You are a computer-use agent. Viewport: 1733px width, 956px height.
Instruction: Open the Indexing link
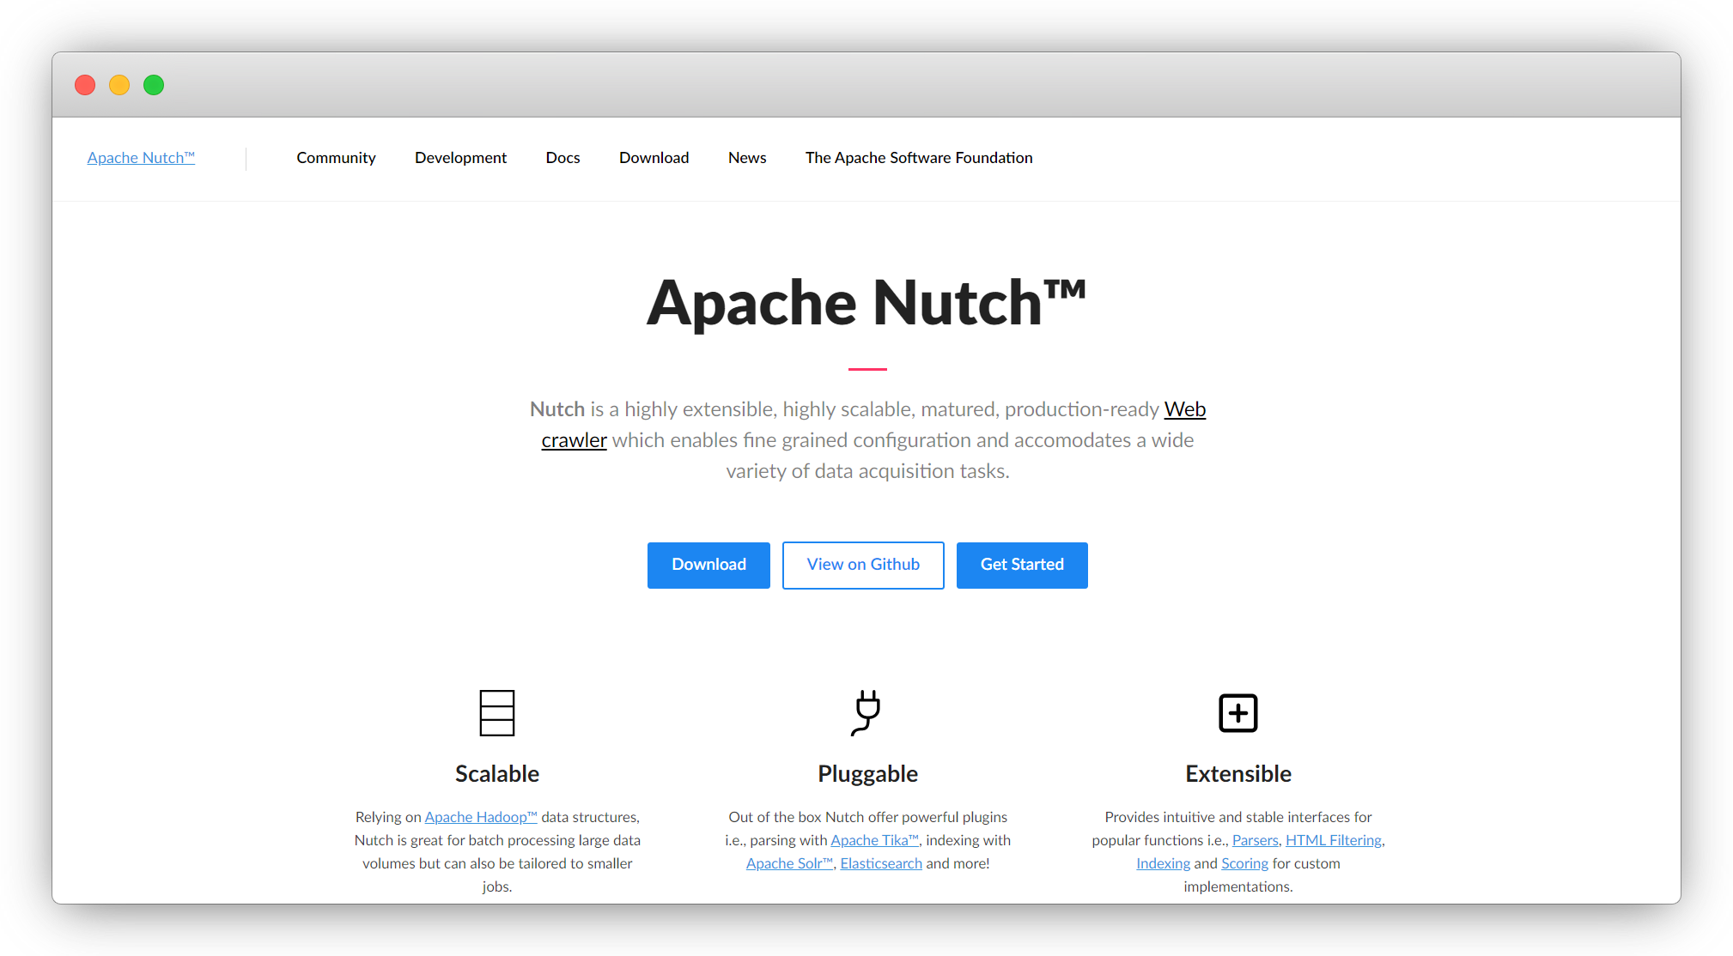coord(1163,863)
